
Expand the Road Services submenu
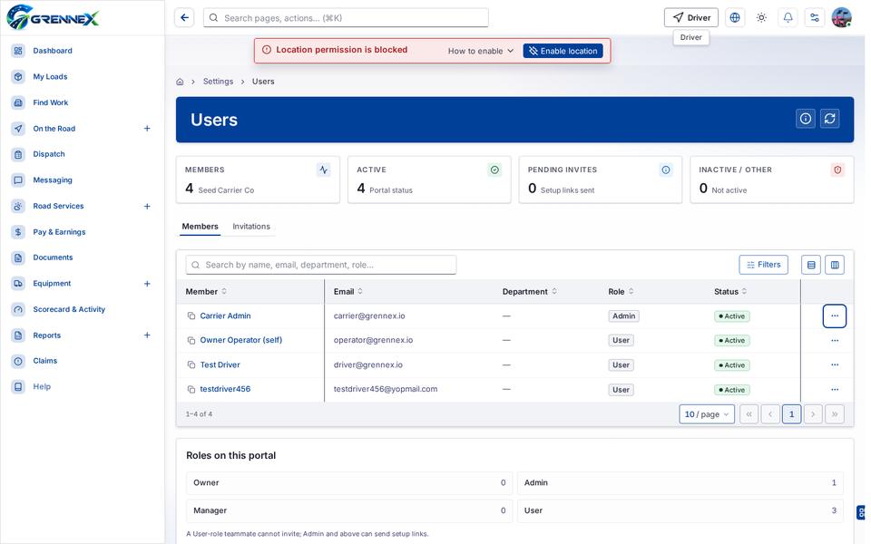147,207
